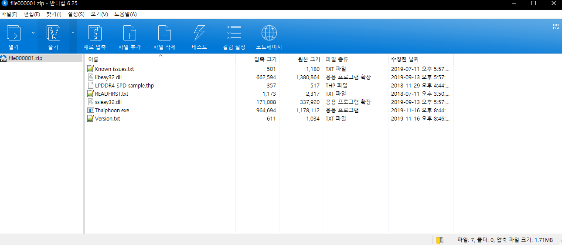Click the libeay32.dll file icon
Image resolution: width=562 pixels, height=245 pixels.
(90, 77)
